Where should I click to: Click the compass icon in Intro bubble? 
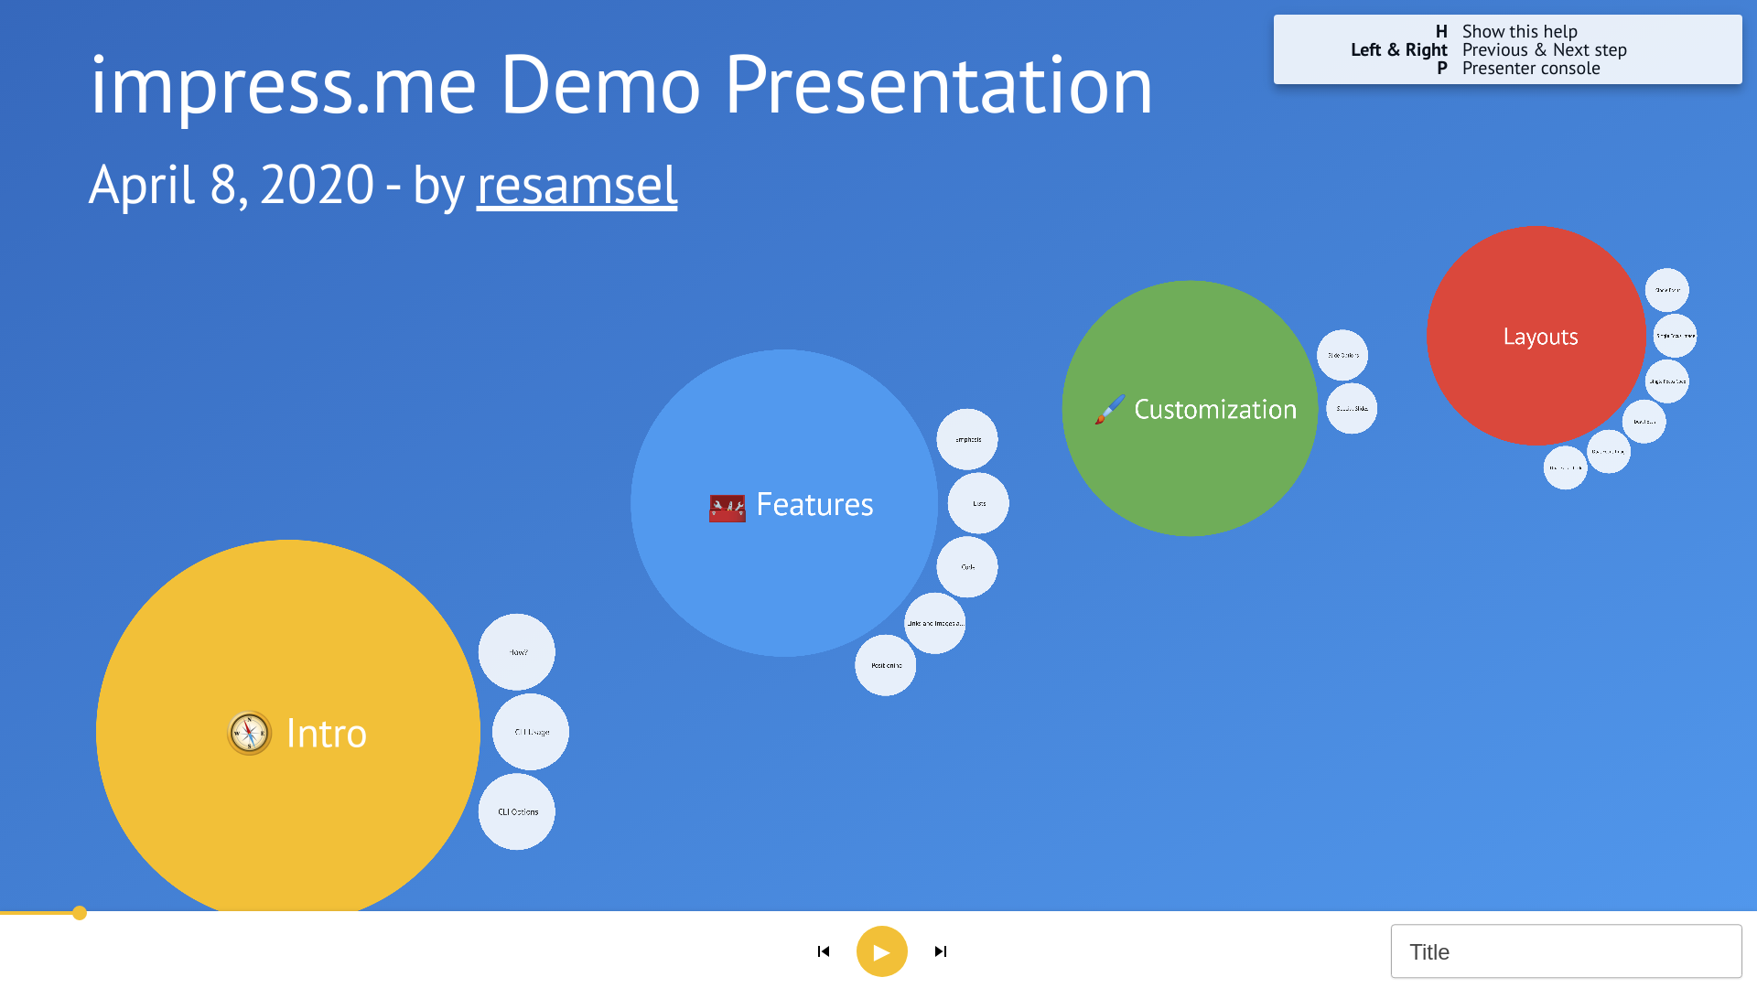coord(249,733)
